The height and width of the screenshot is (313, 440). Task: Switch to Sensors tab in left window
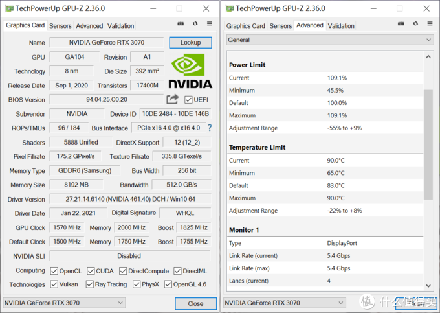(60, 26)
